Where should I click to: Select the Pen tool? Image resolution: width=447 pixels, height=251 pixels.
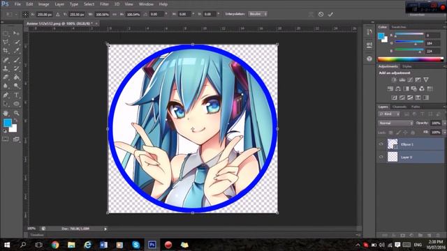tap(6, 95)
